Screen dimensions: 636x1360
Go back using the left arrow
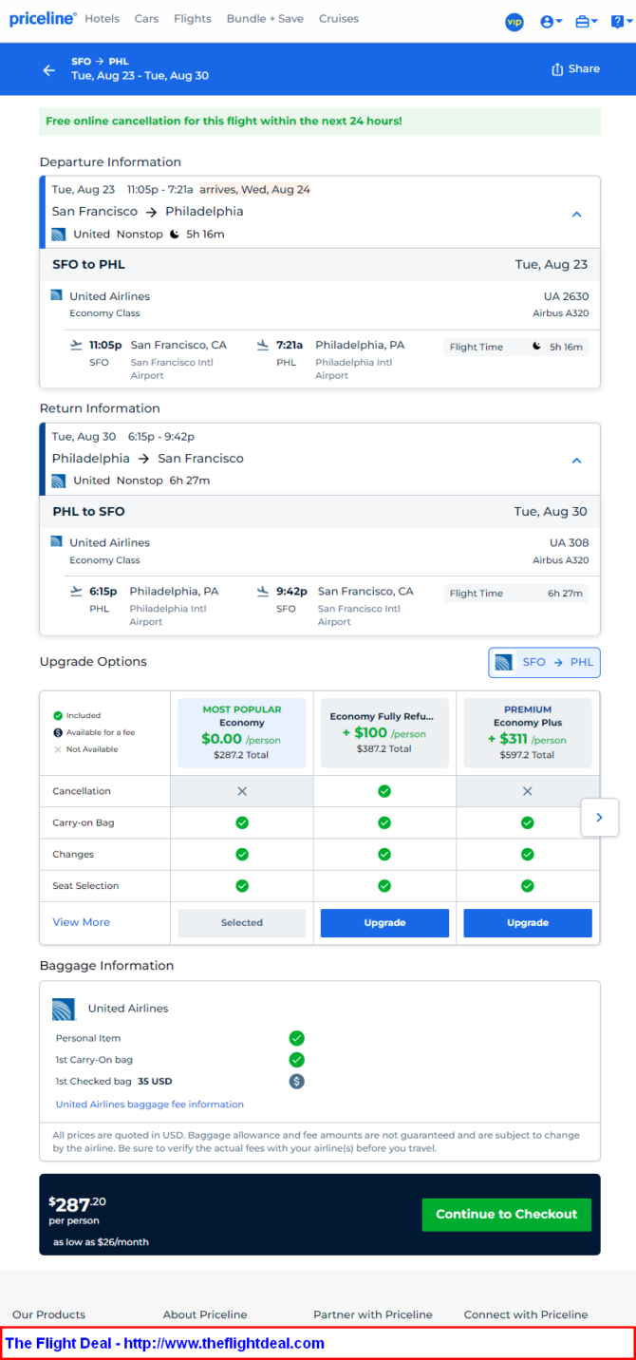49,69
